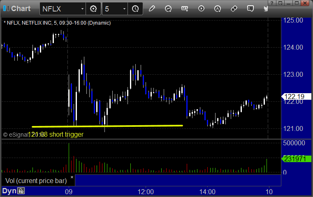Click the window-link color bars beside Chart
This screenshot has width=313, height=197.
(6, 9)
